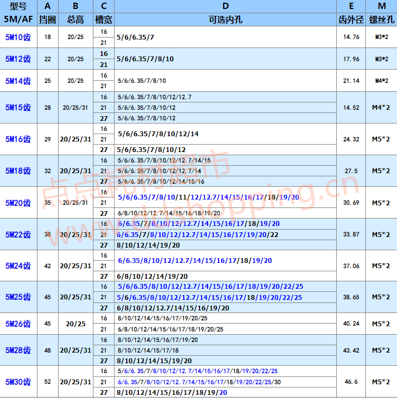Select the 5M10齿 model cell
The height and width of the screenshot is (398, 397).
pyautogui.click(x=18, y=37)
